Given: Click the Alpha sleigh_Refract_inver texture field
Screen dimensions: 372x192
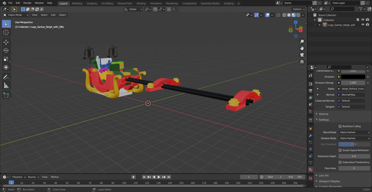Looking at the screenshot, I should [351, 89].
